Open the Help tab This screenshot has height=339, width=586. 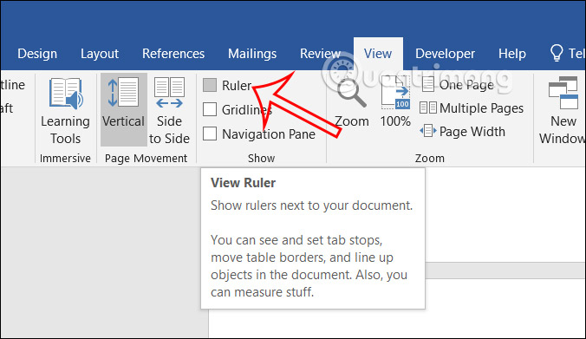pyautogui.click(x=512, y=54)
